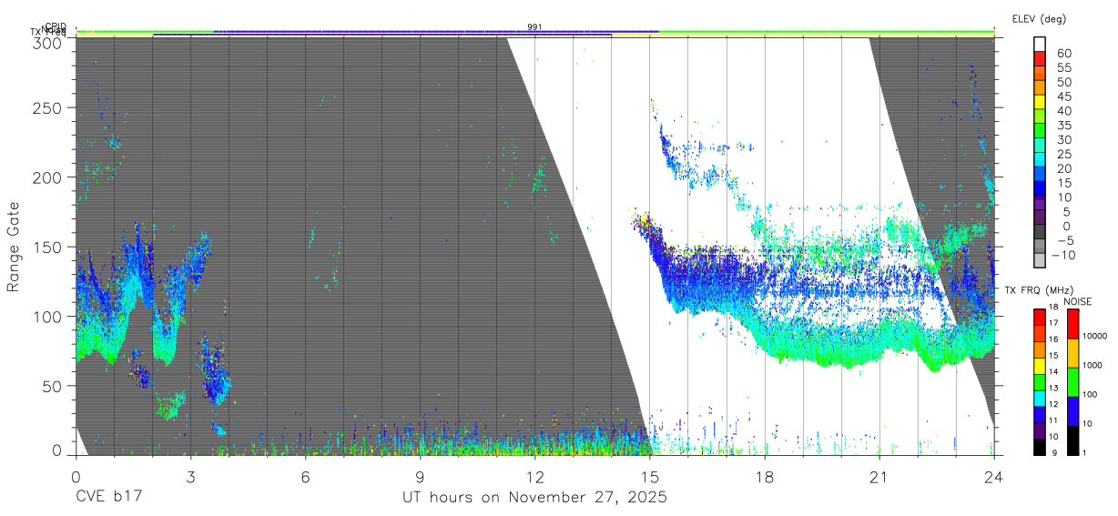Click y-axis tick label 200
The width and height of the screenshot is (1118, 516).
[x=48, y=177]
